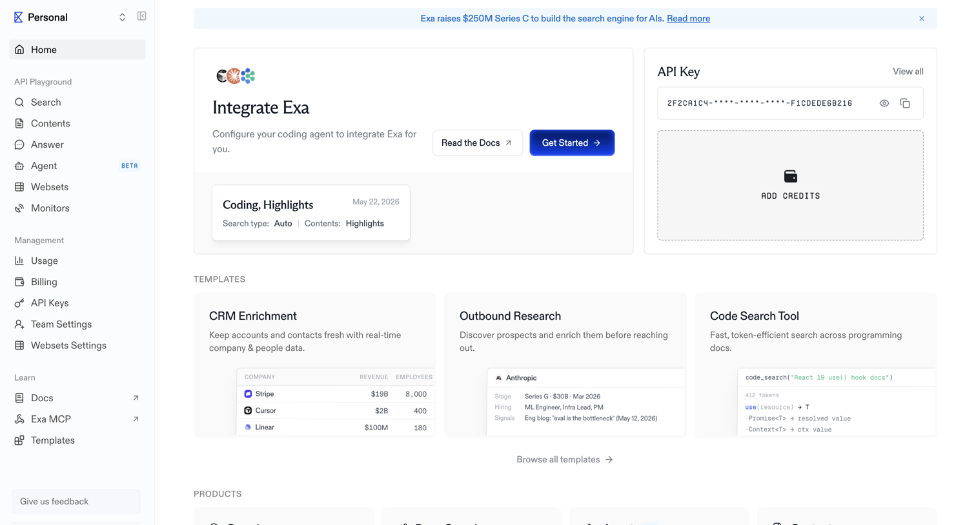Click the coding agent logos cluster
976x525 pixels.
(236, 76)
